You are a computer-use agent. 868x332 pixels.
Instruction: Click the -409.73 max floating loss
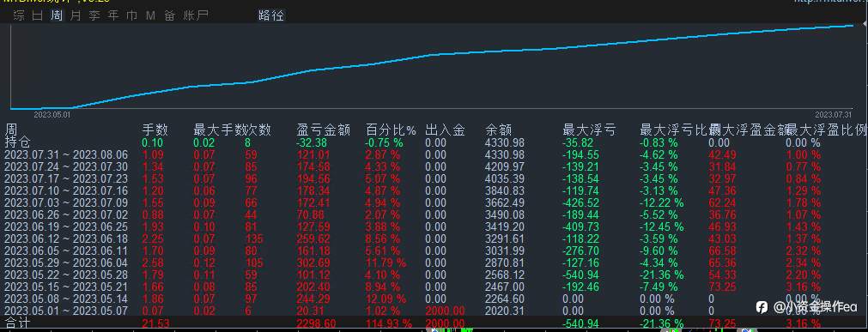[580, 226]
